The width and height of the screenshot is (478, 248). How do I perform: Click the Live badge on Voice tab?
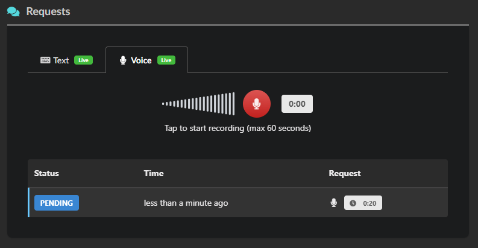pos(166,60)
